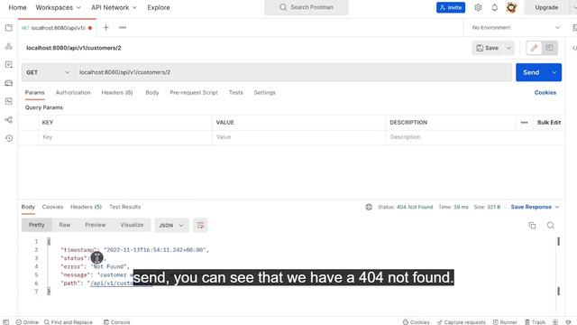577x325 pixels.
Task: Switch to the Authorization tab
Action: coord(73,93)
